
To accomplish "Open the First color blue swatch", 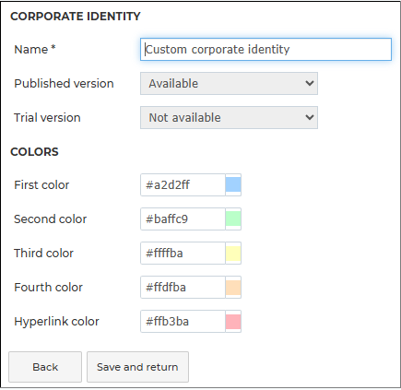I will pos(233,184).
